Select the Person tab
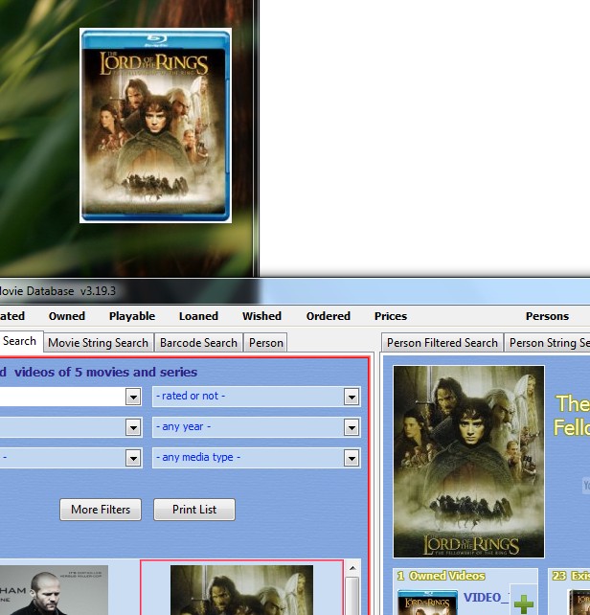Screen dimensions: 590x615 (266, 343)
